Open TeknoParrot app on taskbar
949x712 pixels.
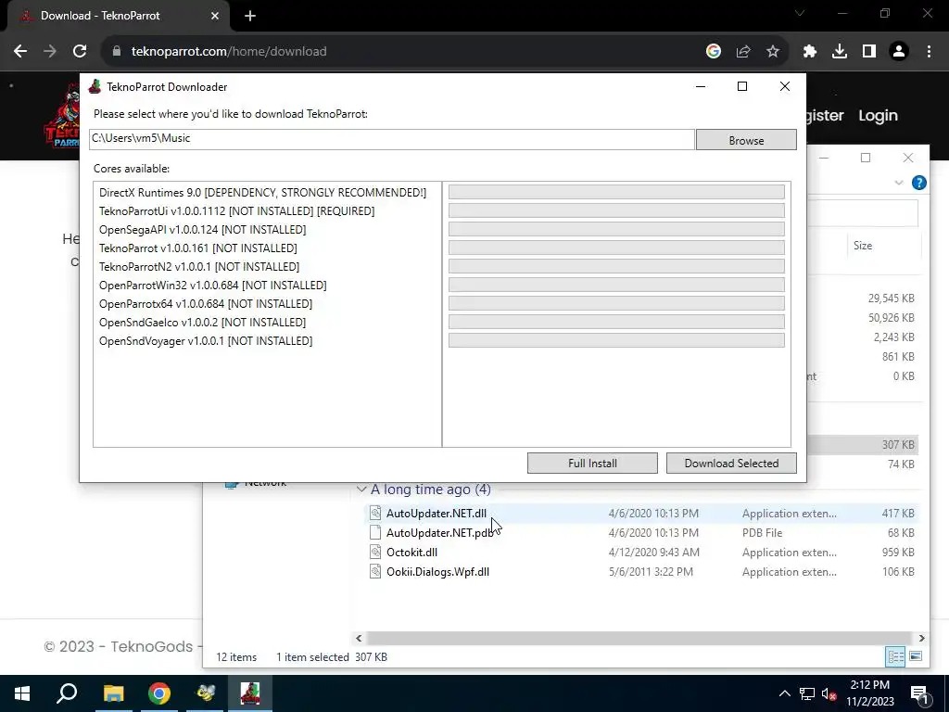pyautogui.click(x=250, y=693)
